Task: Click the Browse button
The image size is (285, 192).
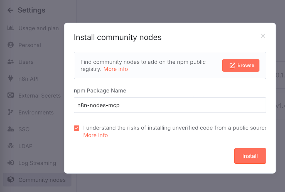Action: (241, 65)
